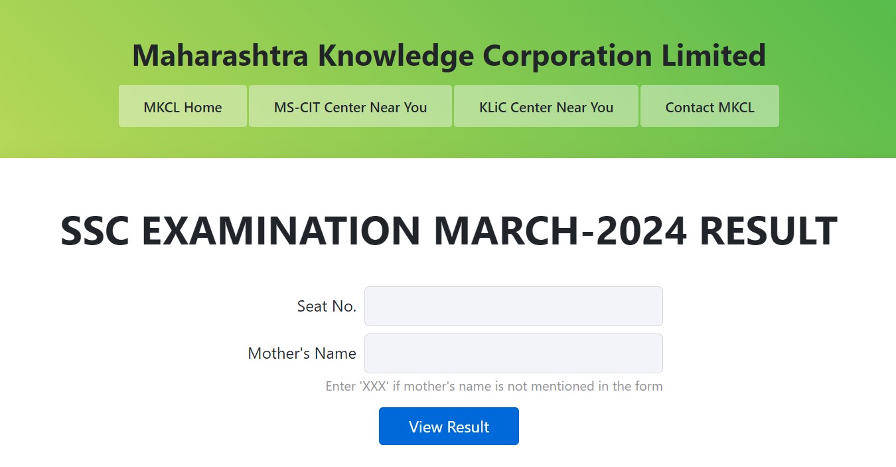
Task: Click empty green banner left of MKCL Home
Action: [60, 106]
